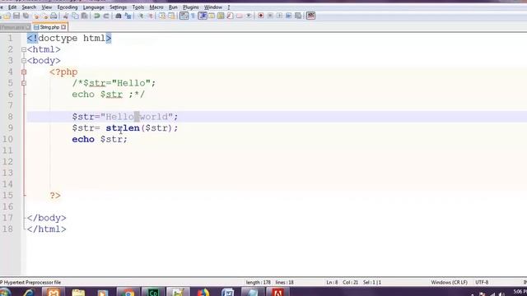The image size is (527, 296).
Task: Zoom out using the toolbar Zoom Out icon
Action: click(151, 16)
